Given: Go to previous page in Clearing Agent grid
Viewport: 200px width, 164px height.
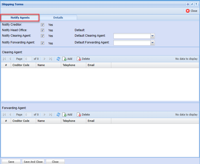Looking at the screenshot, I should (x=10, y=59).
